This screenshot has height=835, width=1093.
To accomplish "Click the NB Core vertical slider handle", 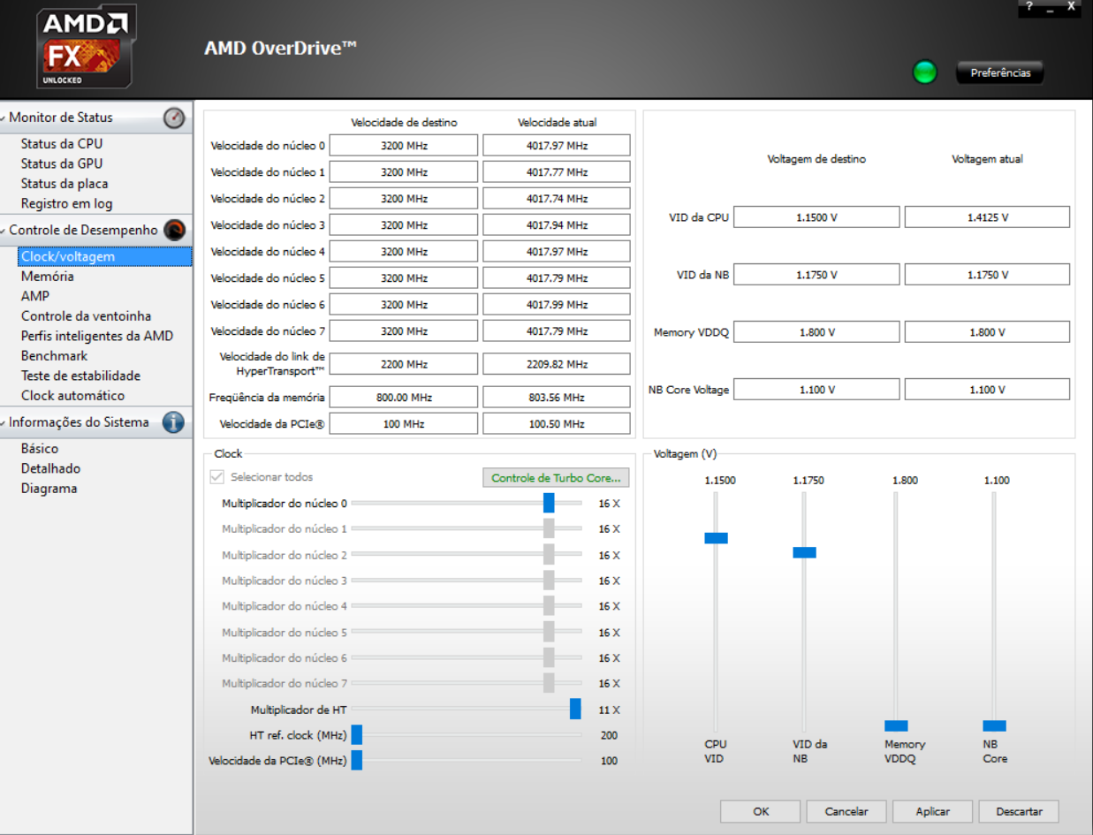I will 994,725.
